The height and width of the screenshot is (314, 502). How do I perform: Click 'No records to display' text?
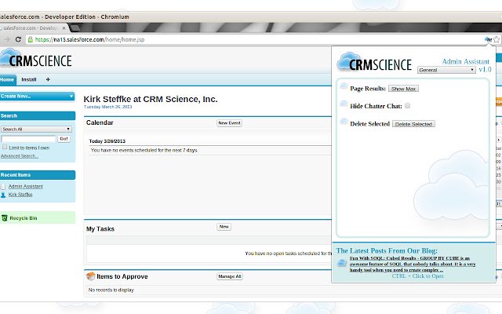point(111,290)
